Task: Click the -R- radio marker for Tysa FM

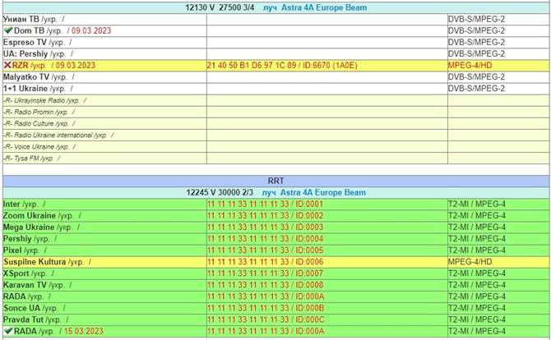Action: [8, 158]
